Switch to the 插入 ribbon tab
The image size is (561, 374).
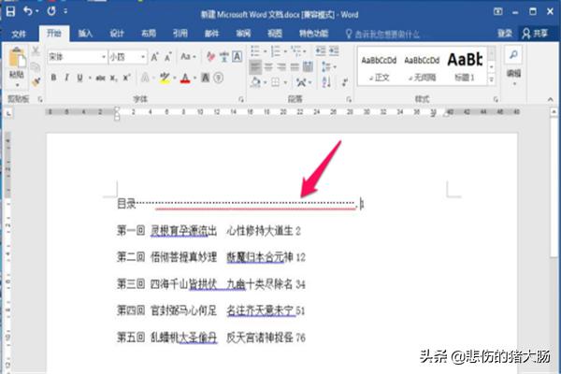85,33
